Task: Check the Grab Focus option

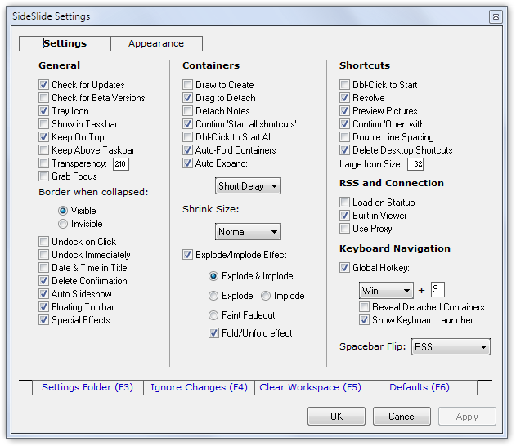Action: 43,176
